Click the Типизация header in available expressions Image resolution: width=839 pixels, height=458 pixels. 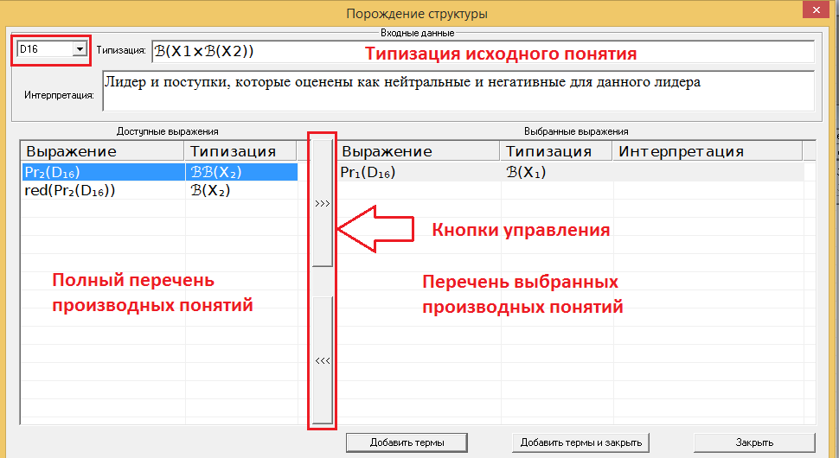pyautogui.click(x=240, y=151)
